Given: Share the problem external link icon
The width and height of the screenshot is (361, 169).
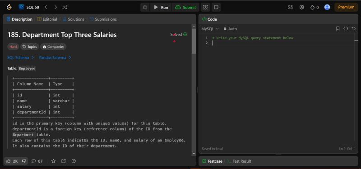Looking at the screenshot, I should pyautogui.click(x=64, y=161).
